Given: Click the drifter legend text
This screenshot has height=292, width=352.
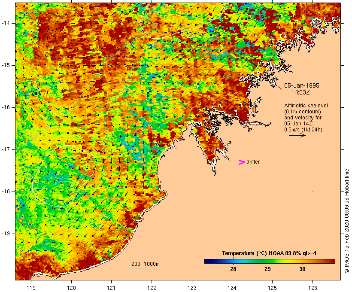Looking at the screenshot, I should [x=253, y=162].
